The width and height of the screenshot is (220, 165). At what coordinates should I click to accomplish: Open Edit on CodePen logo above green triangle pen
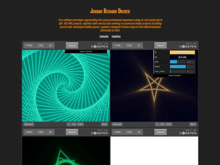(99, 132)
